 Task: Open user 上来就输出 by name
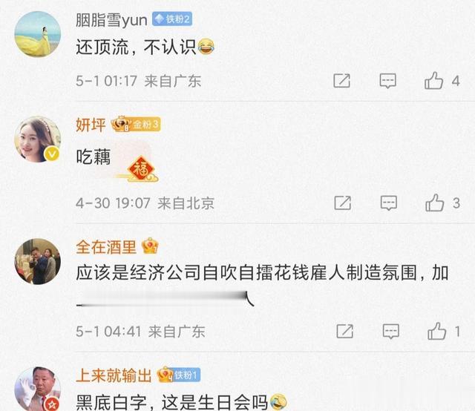click(x=114, y=375)
